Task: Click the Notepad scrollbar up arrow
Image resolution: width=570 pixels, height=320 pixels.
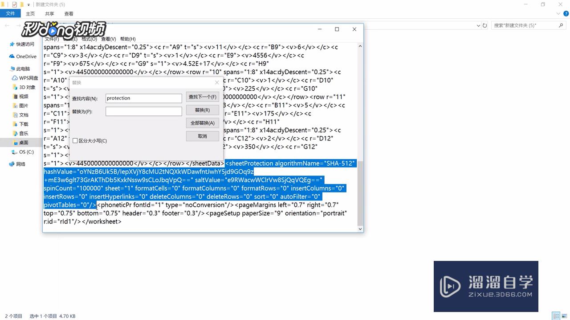Action: pos(360,46)
